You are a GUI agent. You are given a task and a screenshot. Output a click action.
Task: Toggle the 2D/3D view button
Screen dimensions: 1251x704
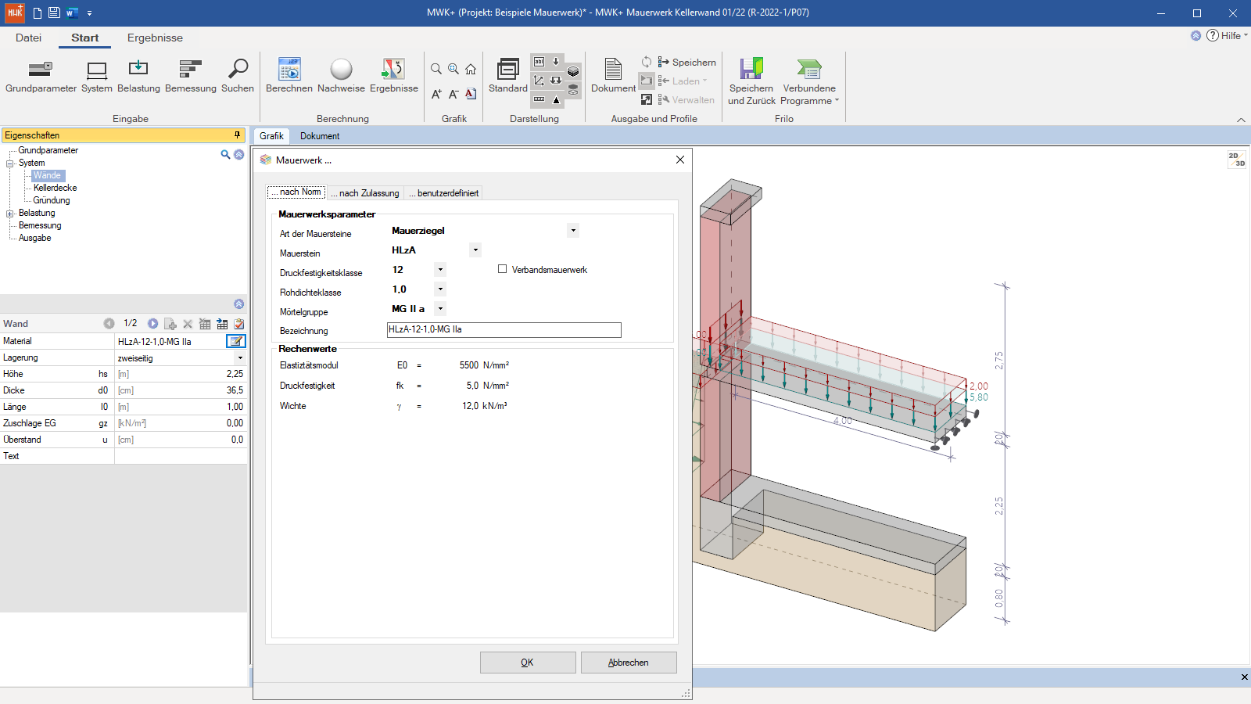pyautogui.click(x=1237, y=160)
